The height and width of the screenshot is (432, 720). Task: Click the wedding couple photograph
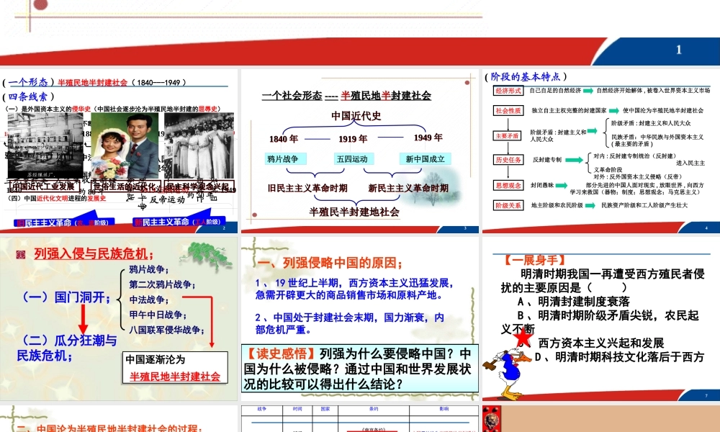tap(125, 145)
